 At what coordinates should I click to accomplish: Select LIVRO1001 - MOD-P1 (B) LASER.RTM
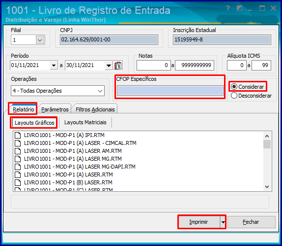[x=68, y=182]
